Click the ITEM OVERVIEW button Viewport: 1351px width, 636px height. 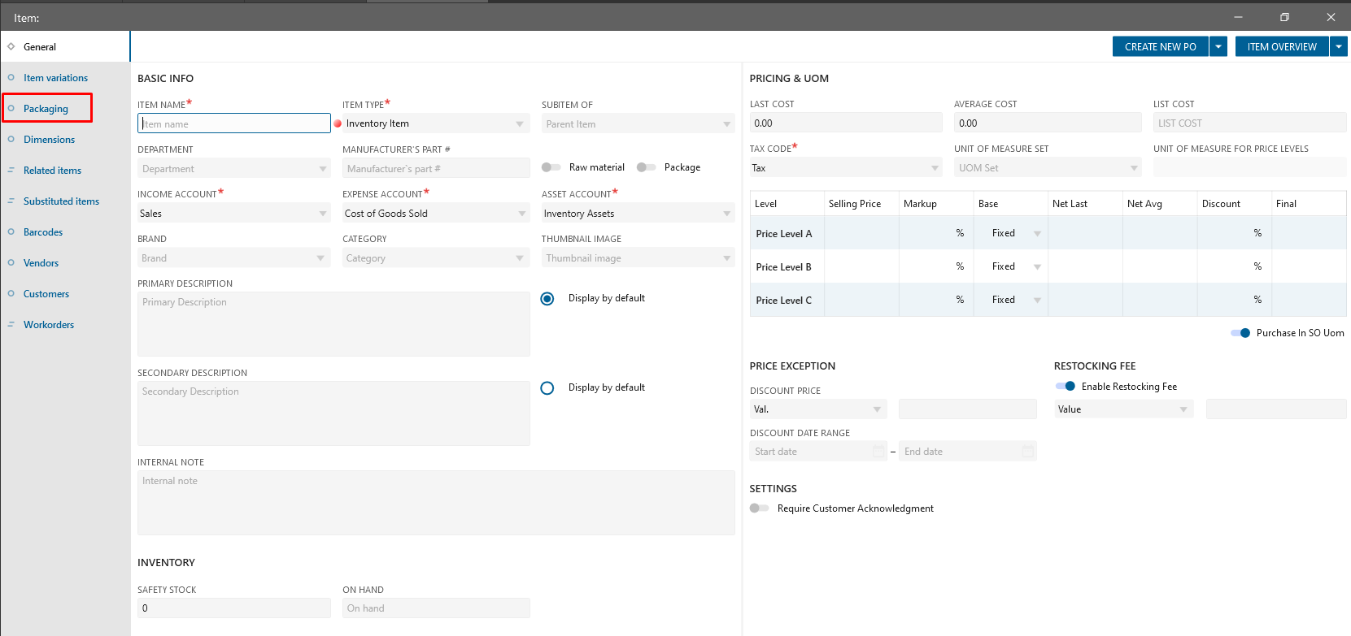1282,47
